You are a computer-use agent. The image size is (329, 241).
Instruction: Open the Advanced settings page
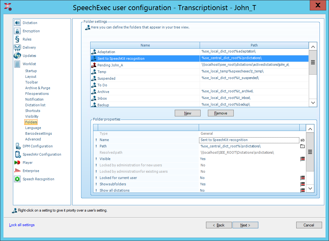[33, 139]
